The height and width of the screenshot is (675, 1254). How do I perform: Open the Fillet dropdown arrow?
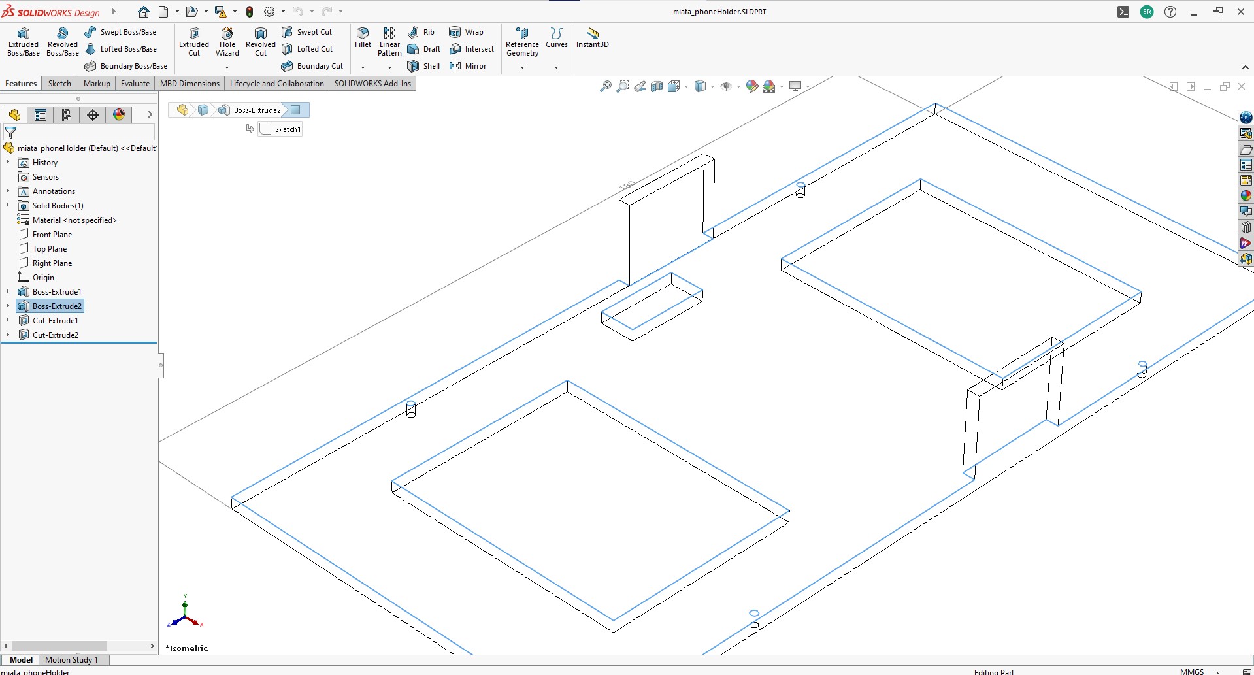tap(363, 67)
